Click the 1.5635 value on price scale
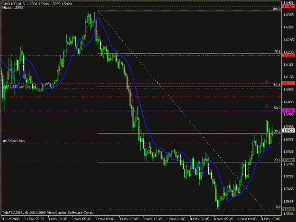Image resolution: width=296 pixels, height=222 pixels. click(288, 202)
